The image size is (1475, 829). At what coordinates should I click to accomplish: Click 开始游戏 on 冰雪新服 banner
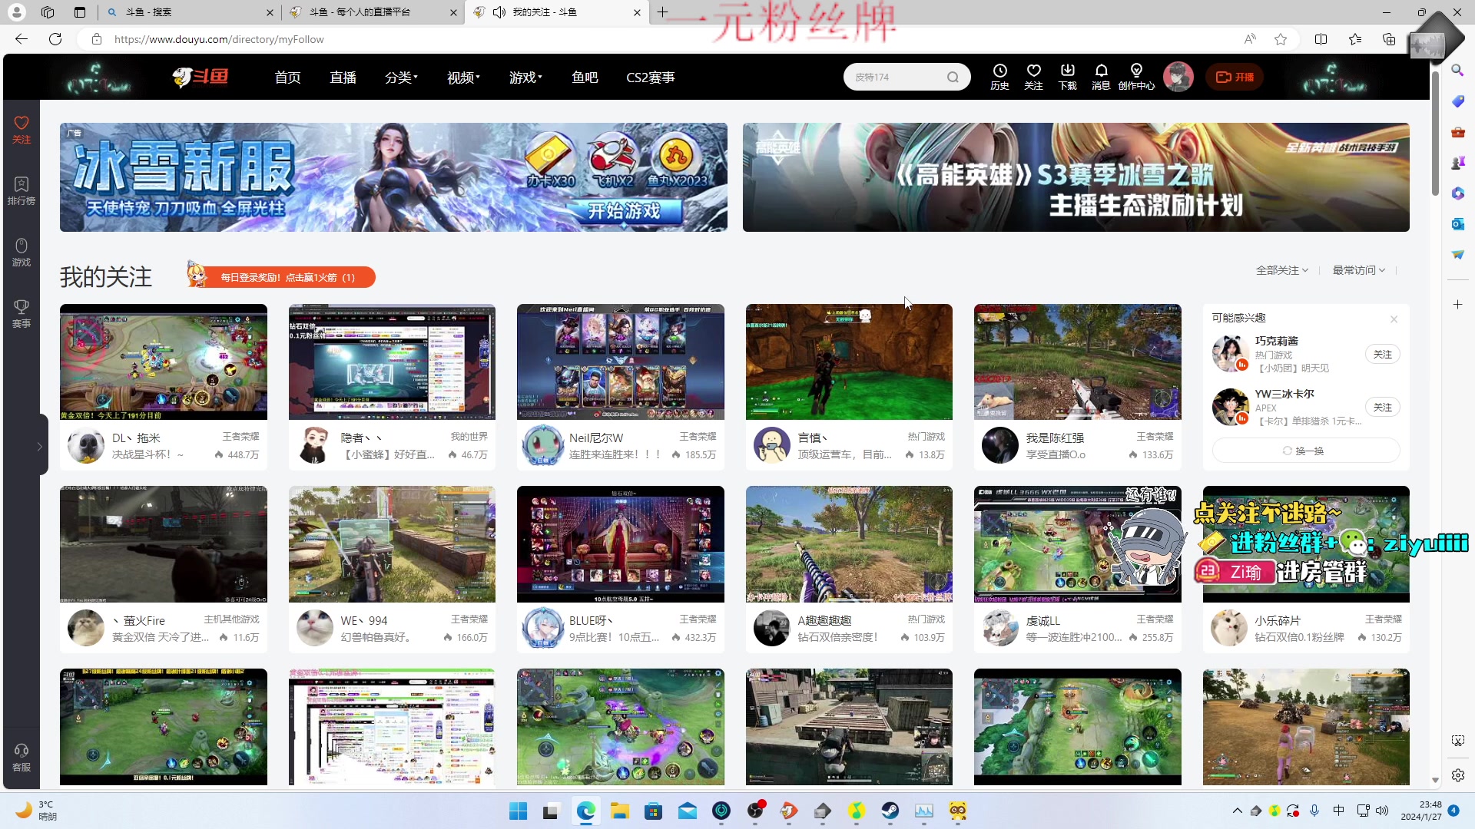624,211
